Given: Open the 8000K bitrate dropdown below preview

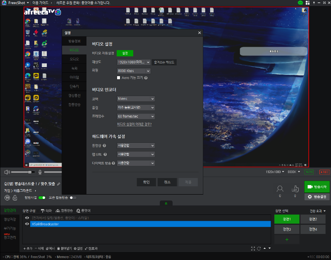Looking at the screenshot, I should (294, 172).
